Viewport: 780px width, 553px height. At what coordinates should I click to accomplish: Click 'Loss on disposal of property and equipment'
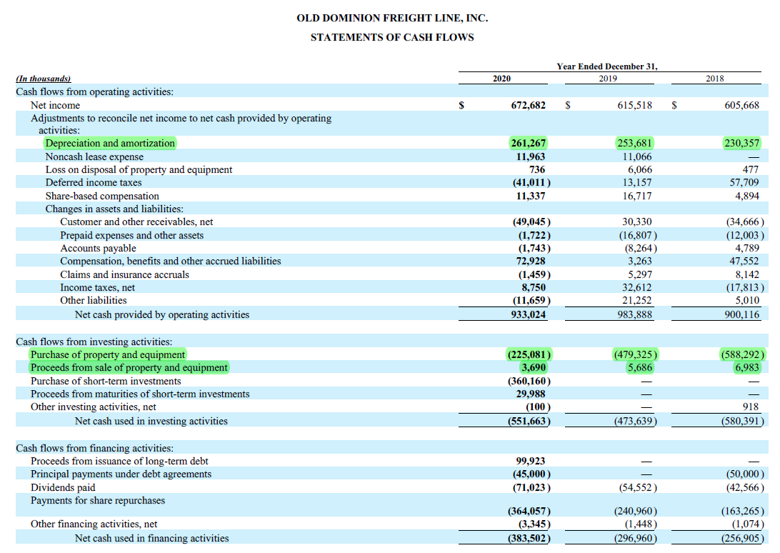click(x=139, y=170)
